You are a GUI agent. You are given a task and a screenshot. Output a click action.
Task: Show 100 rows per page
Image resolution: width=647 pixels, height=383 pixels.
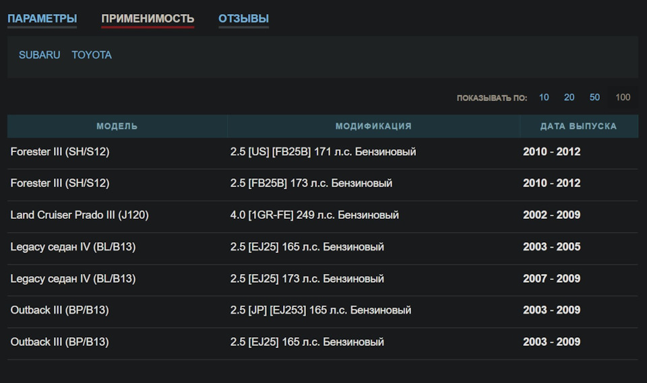623,98
